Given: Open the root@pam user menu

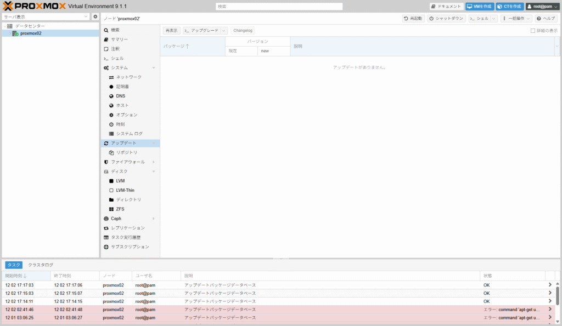Looking at the screenshot, I should point(542,7).
